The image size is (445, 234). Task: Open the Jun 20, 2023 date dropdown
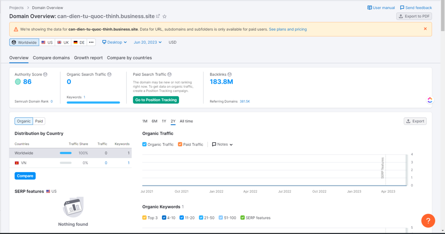pyautogui.click(x=148, y=42)
